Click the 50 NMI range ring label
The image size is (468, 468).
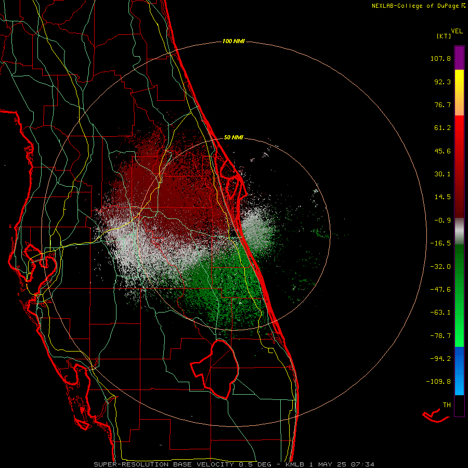tap(233, 138)
